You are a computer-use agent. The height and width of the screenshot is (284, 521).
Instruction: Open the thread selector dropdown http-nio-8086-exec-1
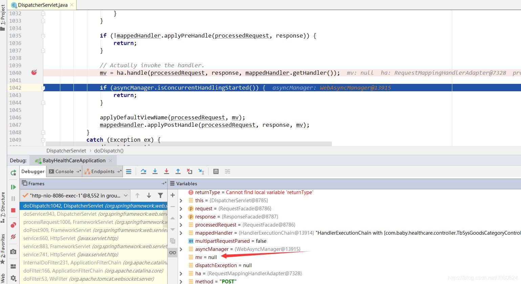coord(75,195)
